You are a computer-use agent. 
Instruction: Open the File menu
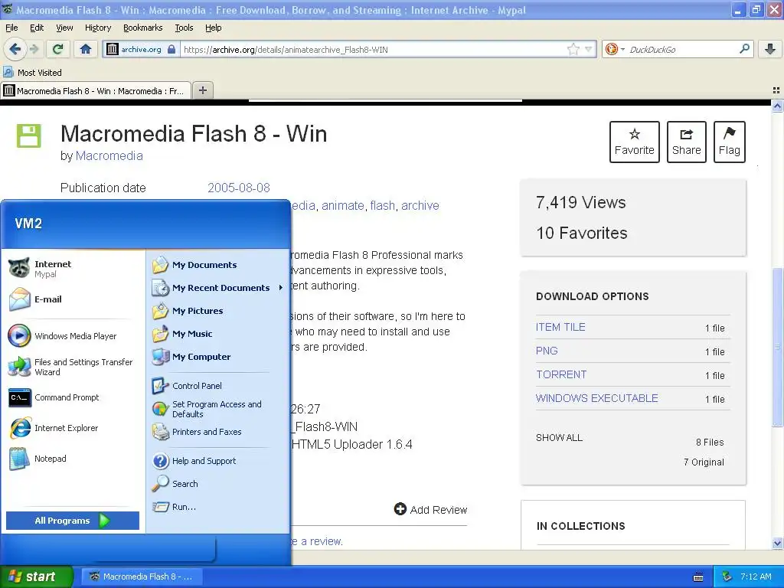pos(11,28)
